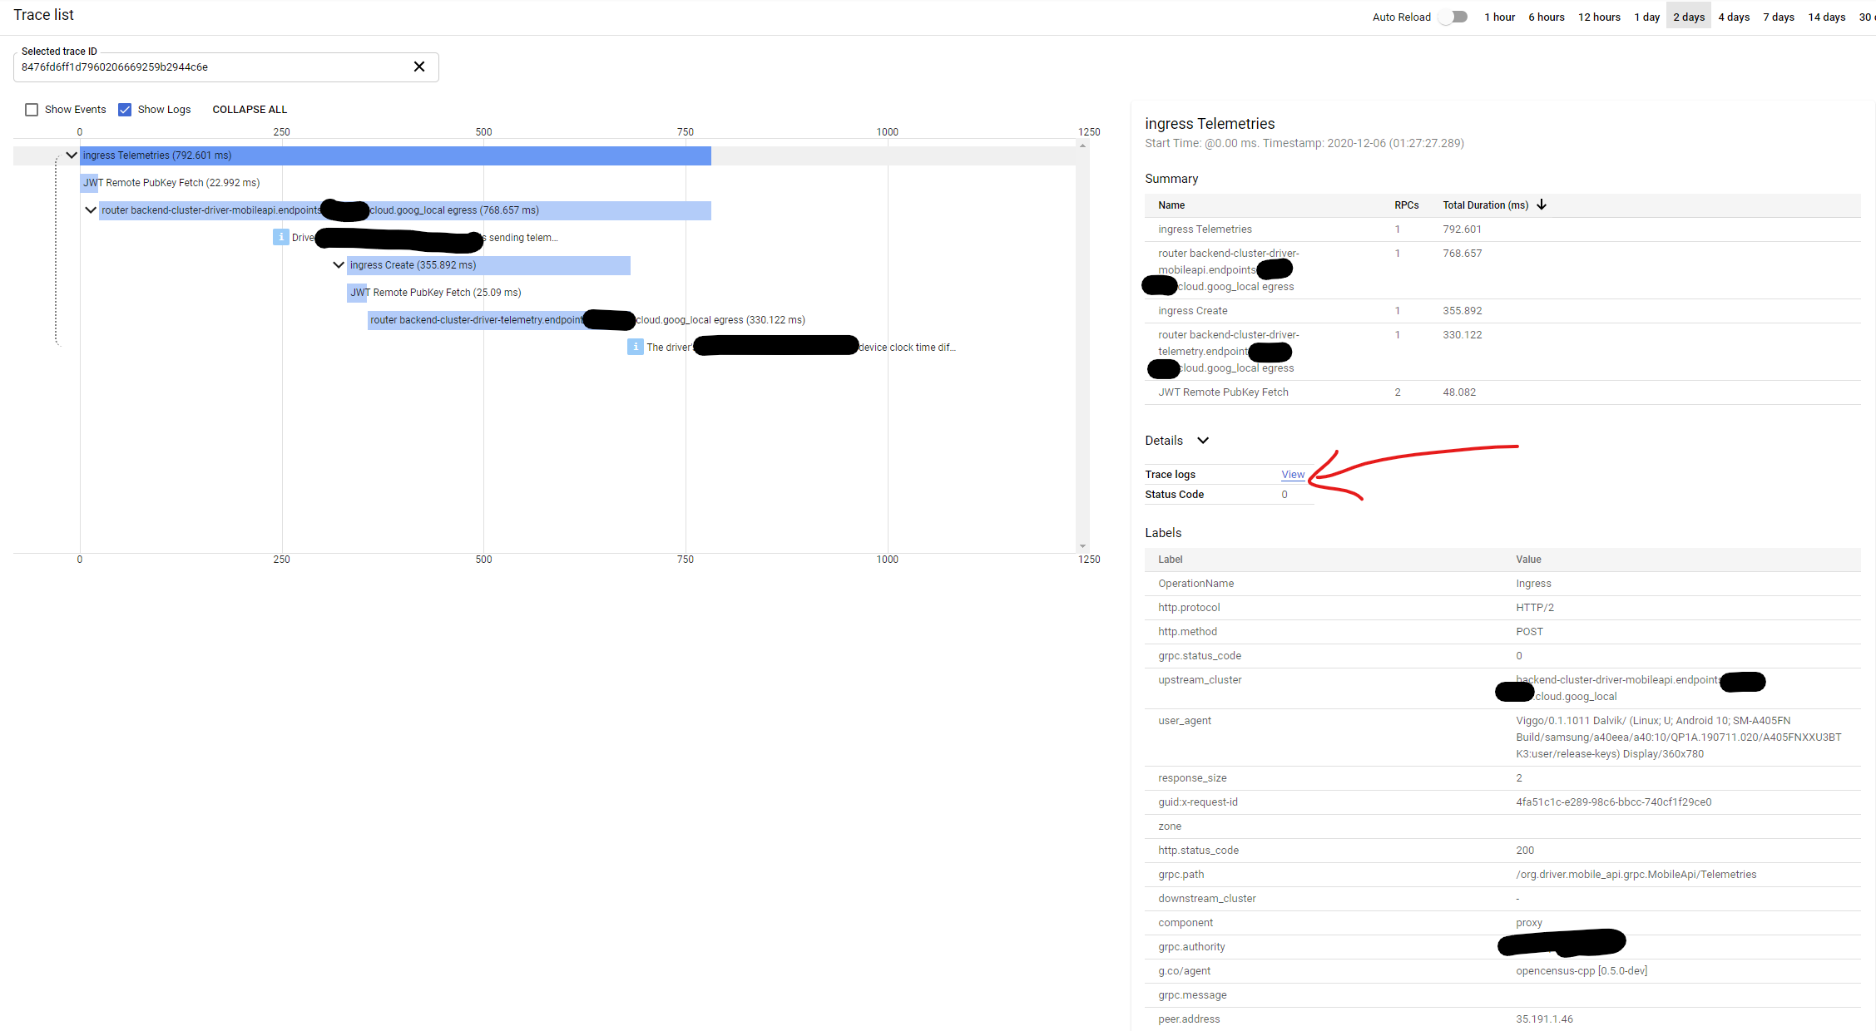
Task: Open the info log about device clock time
Action: click(x=636, y=347)
